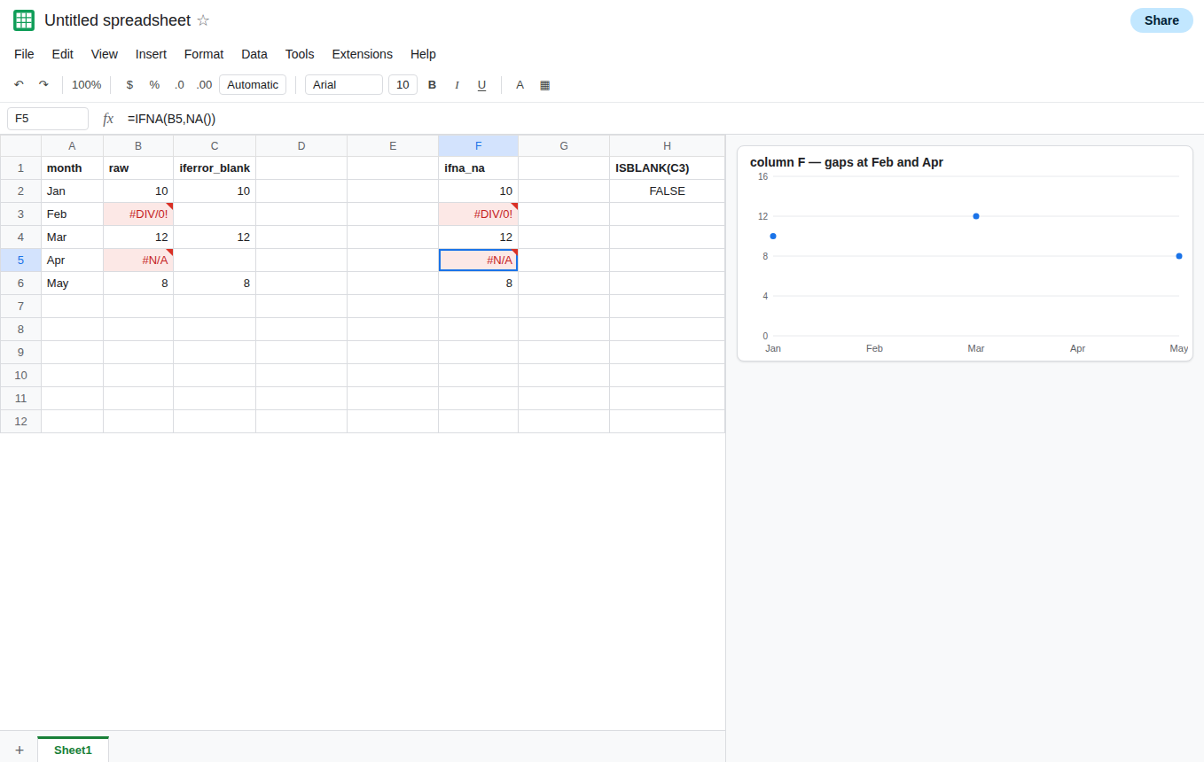The width and height of the screenshot is (1204, 762).
Task: Select column F header
Action: pos(479,145)
